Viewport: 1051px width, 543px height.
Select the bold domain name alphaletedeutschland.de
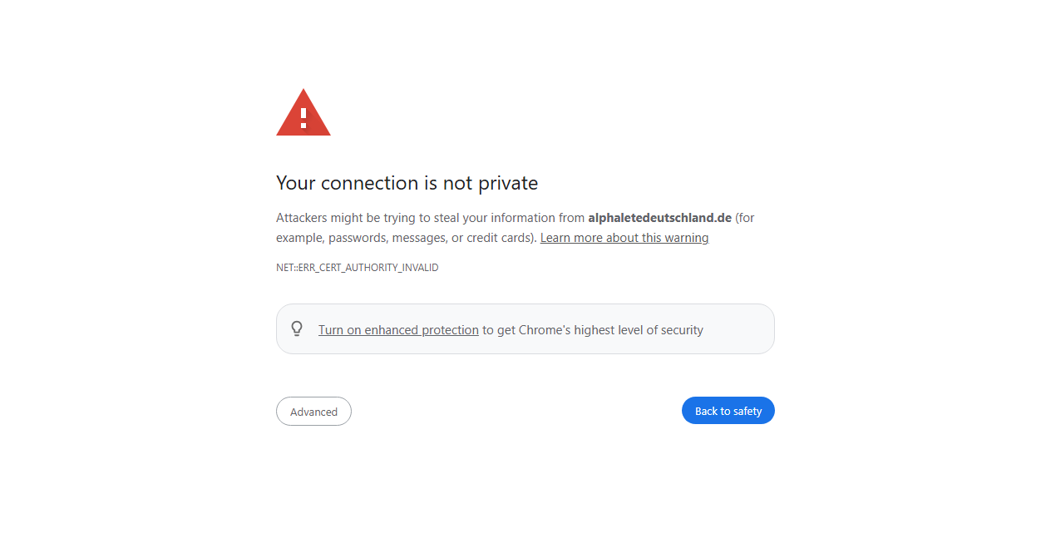click(x=659, y=217)
